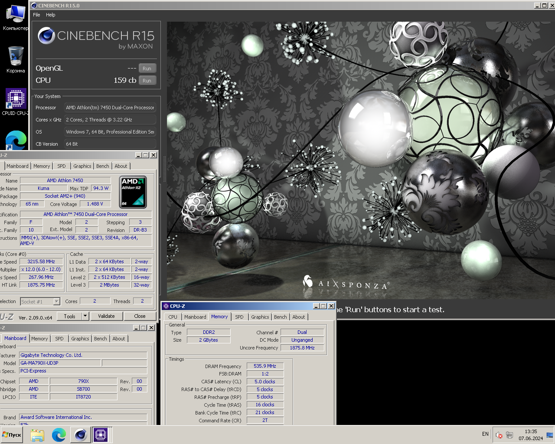Image resolution: width=555 pixels, height=444 pixels.
Task: Click the Kuma code name value
Action: [x=43, y=188]
